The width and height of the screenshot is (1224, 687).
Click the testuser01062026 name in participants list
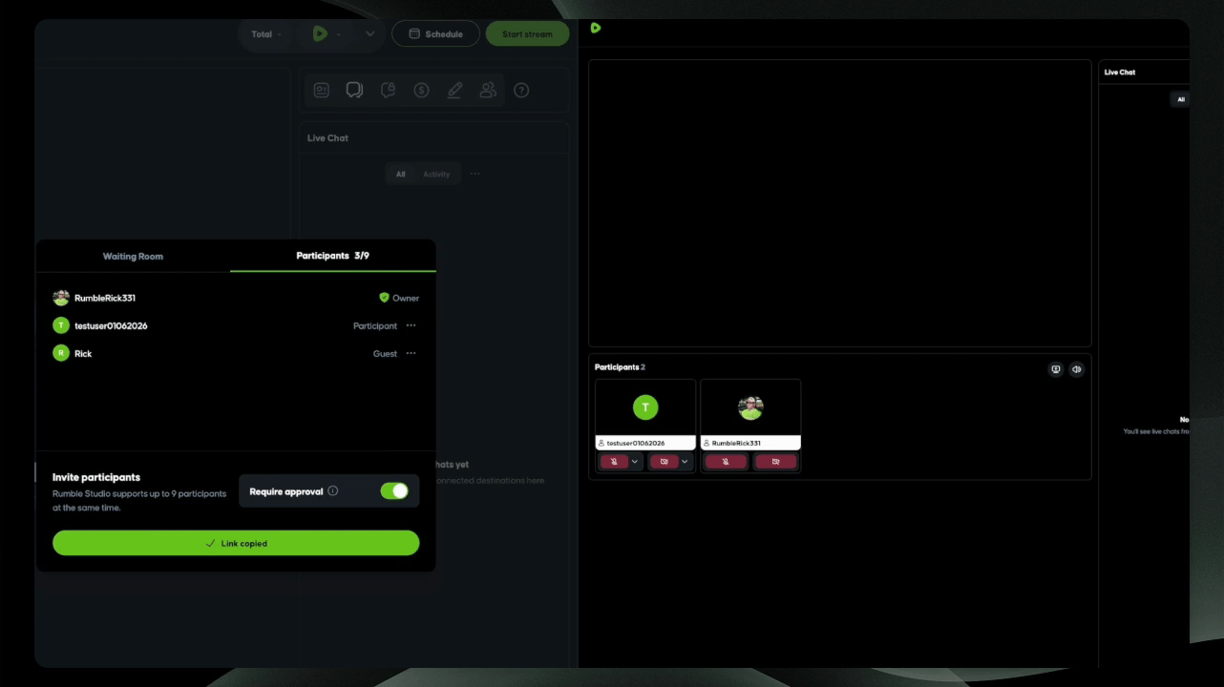pyautogui.click(x=111, y=325)
